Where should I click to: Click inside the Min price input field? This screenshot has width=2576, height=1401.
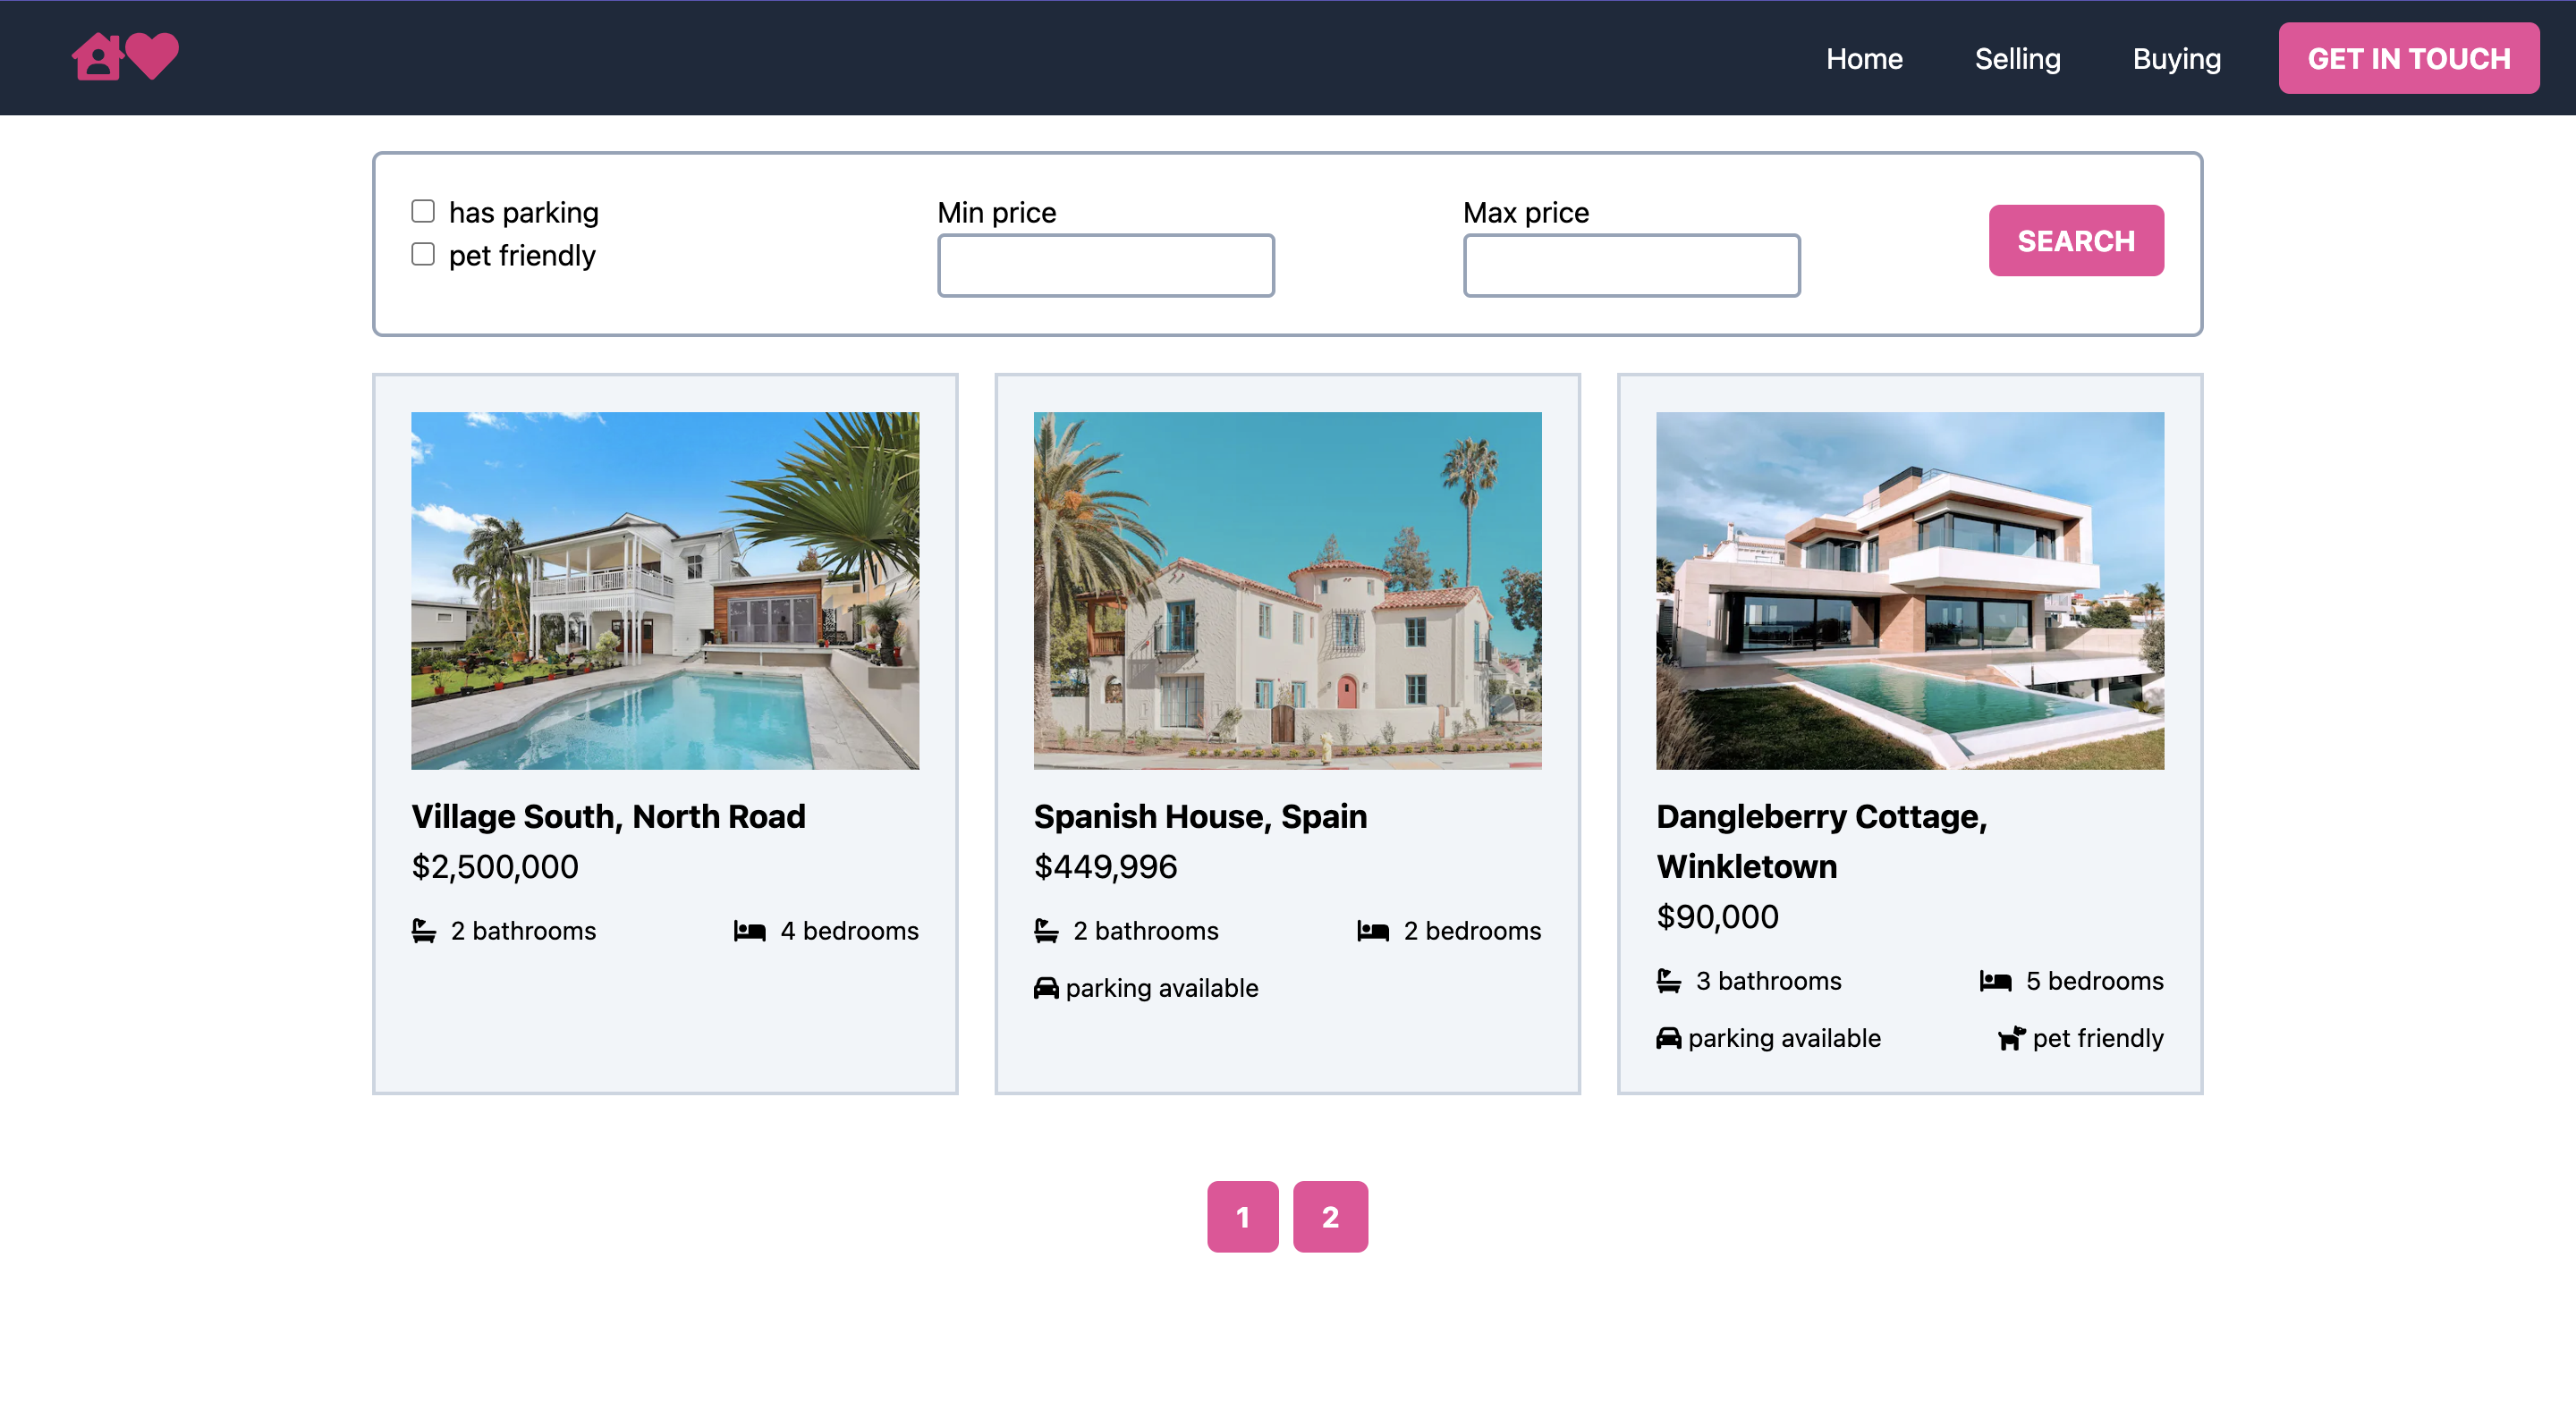click(x=1105, y=264)
